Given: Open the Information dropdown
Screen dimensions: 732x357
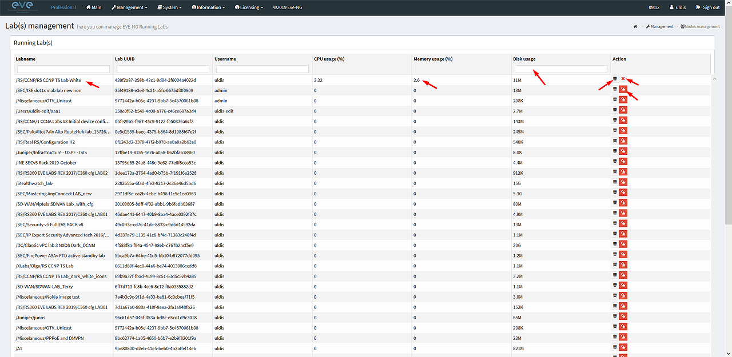Looking at the screenshot, I should [x=208, y=7].
